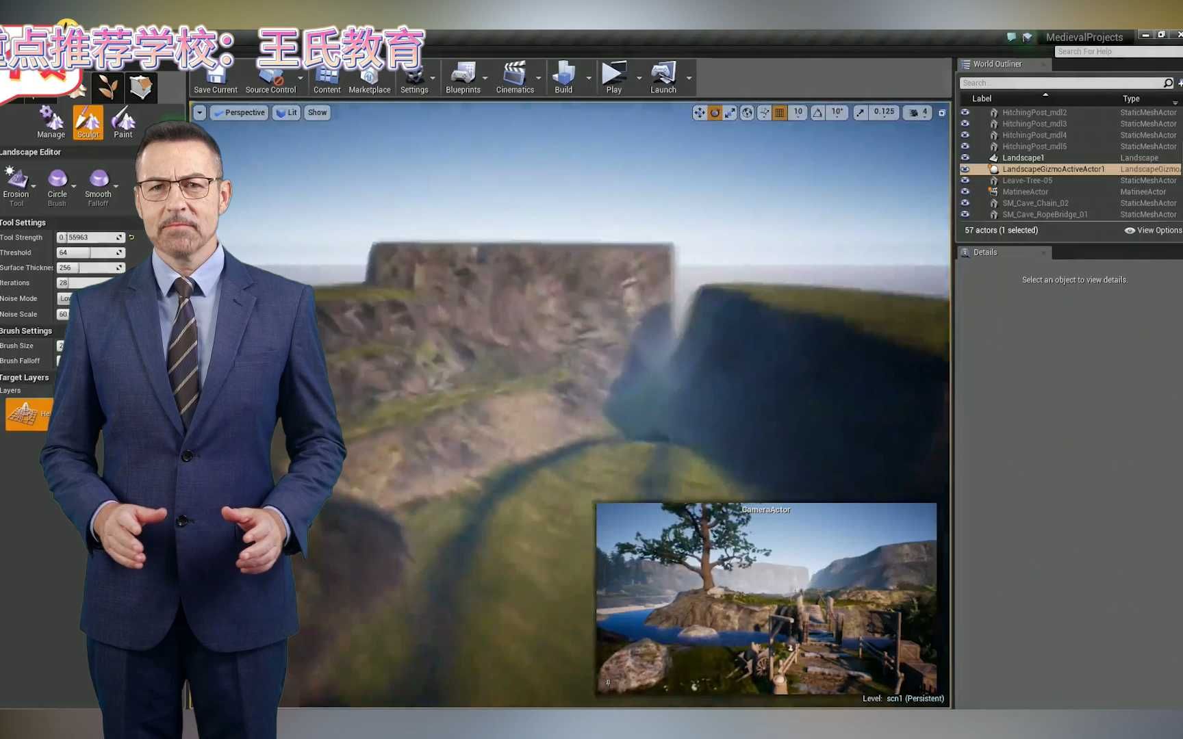
Task: Hide HitchingPost_mdl2 with eye icon
Action: [x=965, y=112]
